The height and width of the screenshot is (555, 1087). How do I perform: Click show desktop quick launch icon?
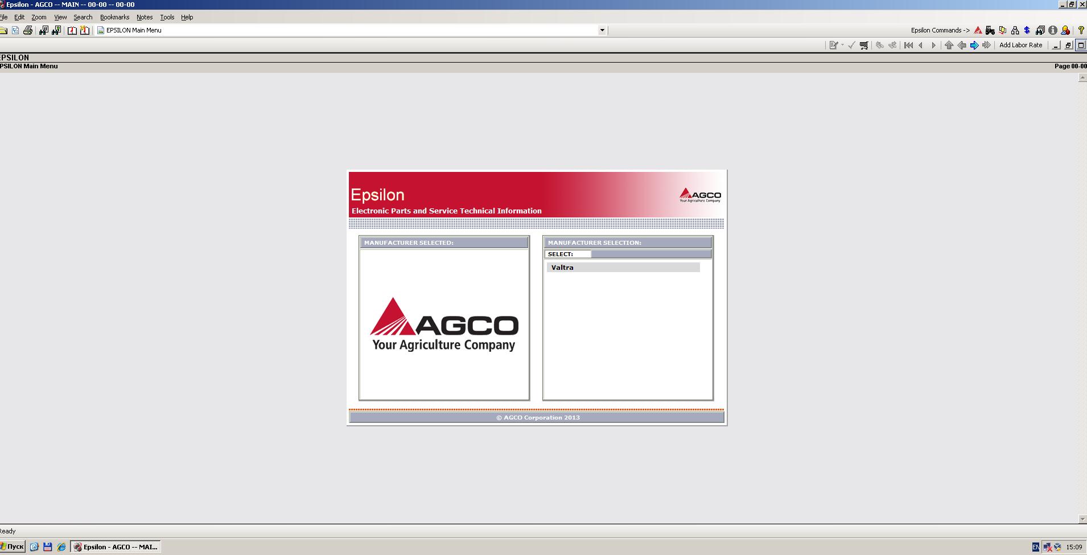point(34,546)
